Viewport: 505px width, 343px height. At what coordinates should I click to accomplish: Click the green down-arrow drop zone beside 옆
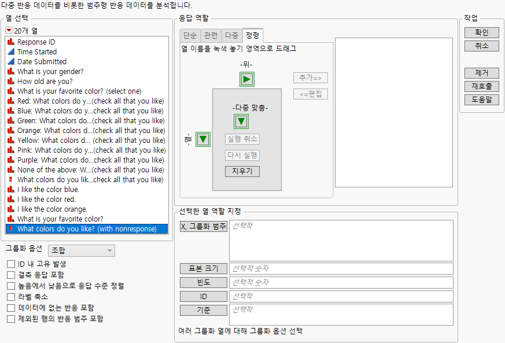[x=203, y=139]
